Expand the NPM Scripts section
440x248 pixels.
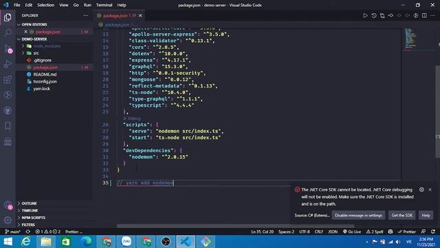34,218
